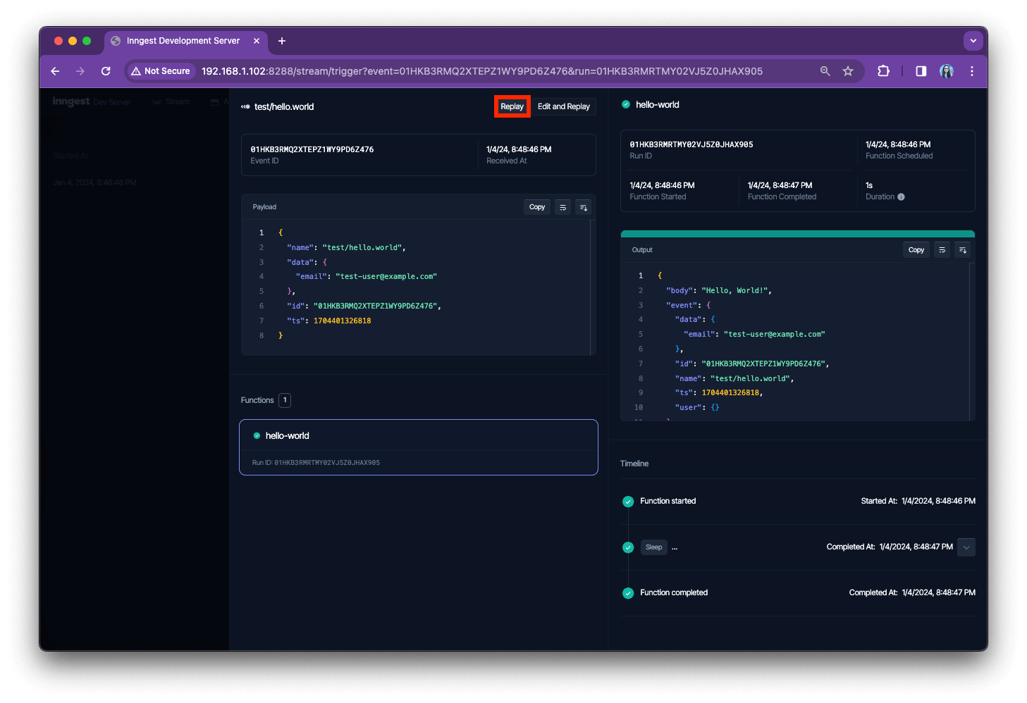Toggle the bookmark star in the address bar
This screenshot has width=1027, height=703.
click(848, 71)
